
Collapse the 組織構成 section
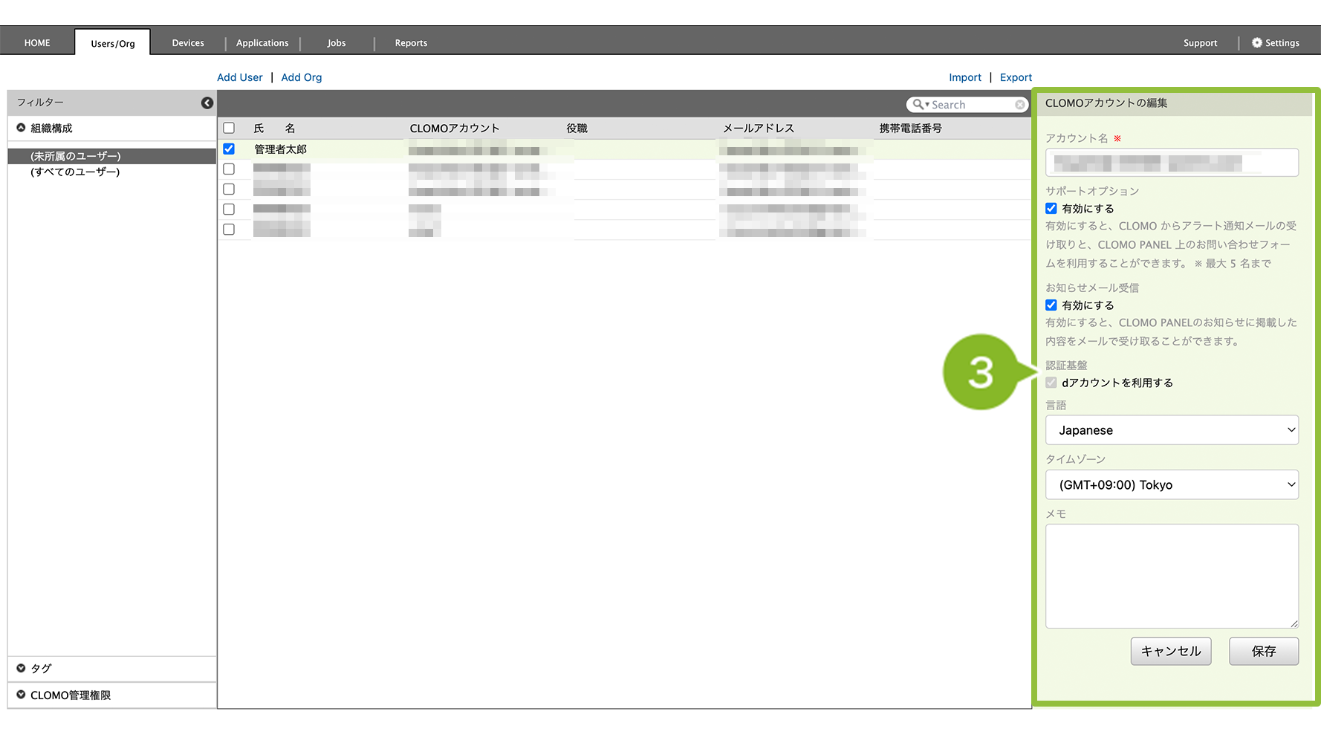(21, 128)
